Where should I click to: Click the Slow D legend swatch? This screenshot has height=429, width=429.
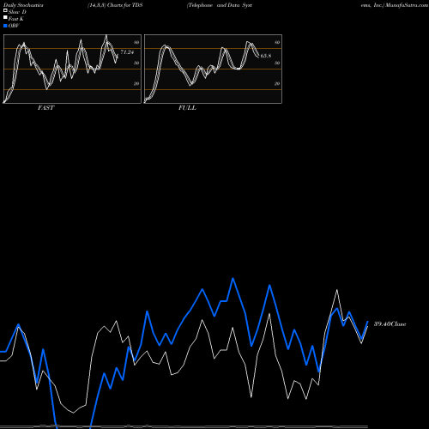5,11
